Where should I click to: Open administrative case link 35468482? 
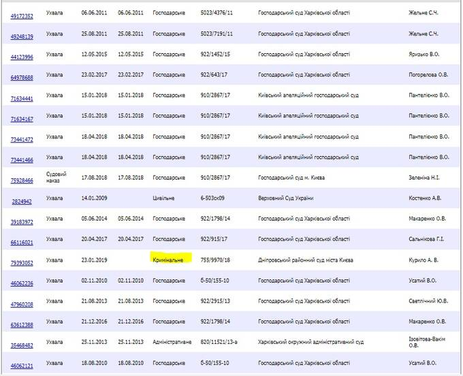pos(22,345)
